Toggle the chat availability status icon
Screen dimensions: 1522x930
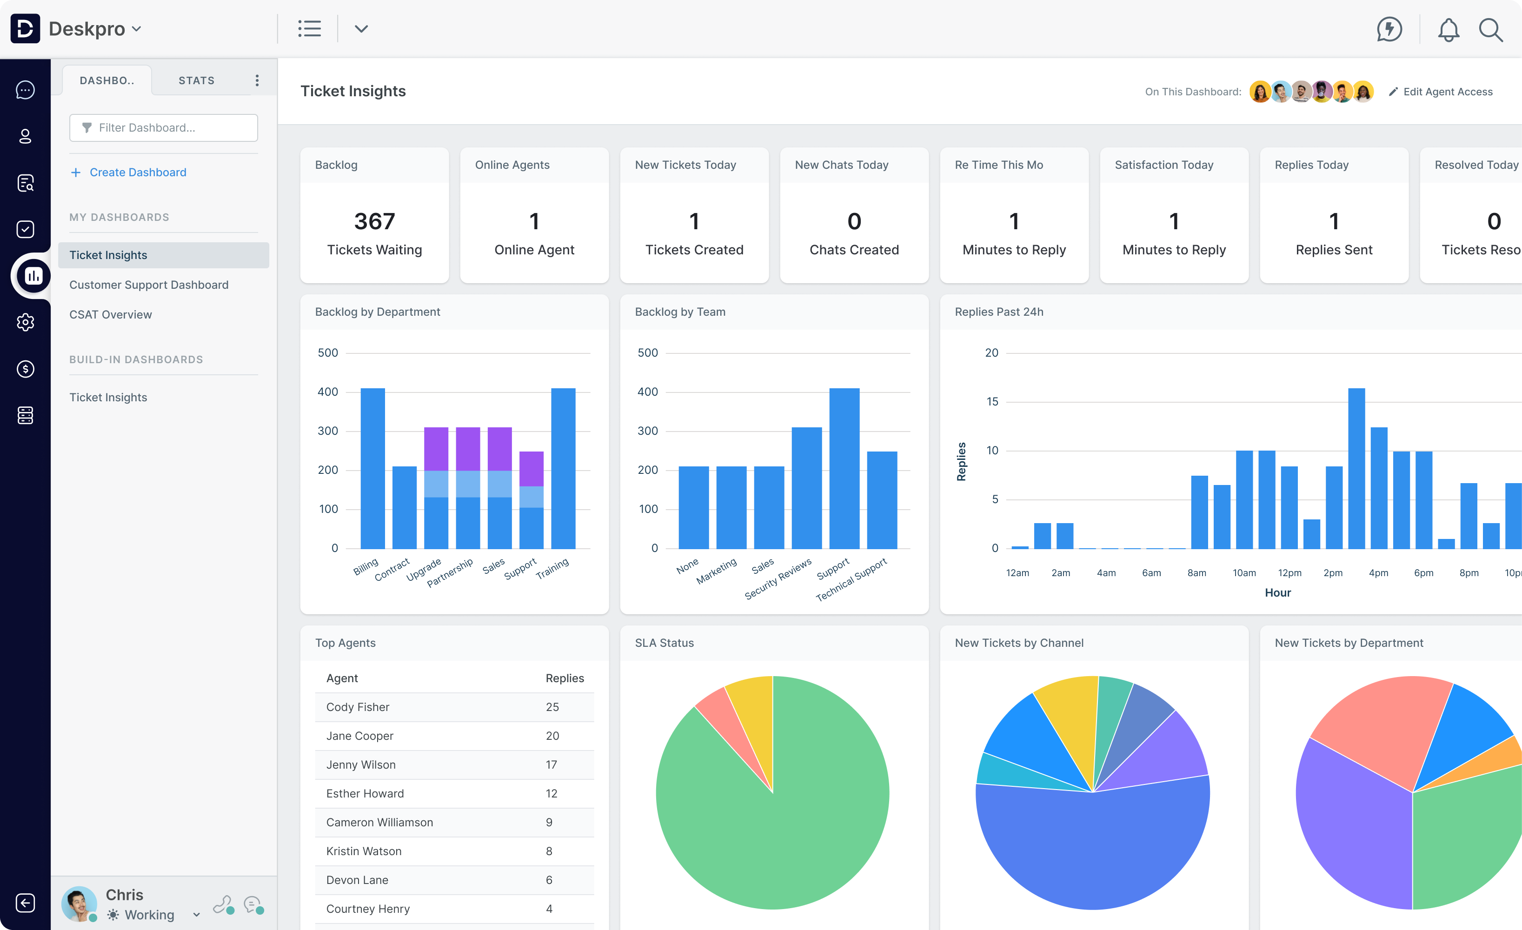(x=253, y=905)
